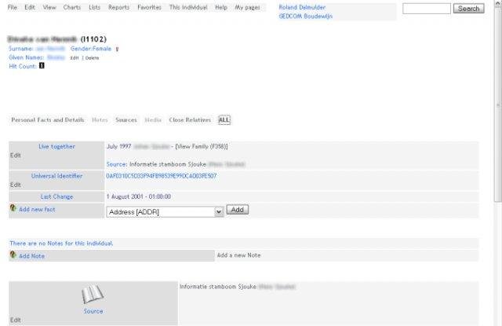Viewport: 502px width, 326px height.
Task: Click the Add a new Note text
Action: (238, 255)
